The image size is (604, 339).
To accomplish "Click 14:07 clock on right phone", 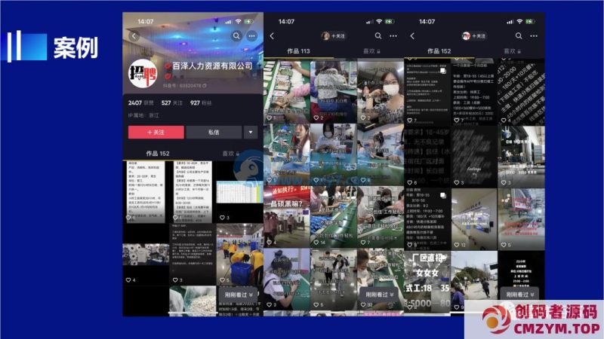I will (x=427, y=22).
